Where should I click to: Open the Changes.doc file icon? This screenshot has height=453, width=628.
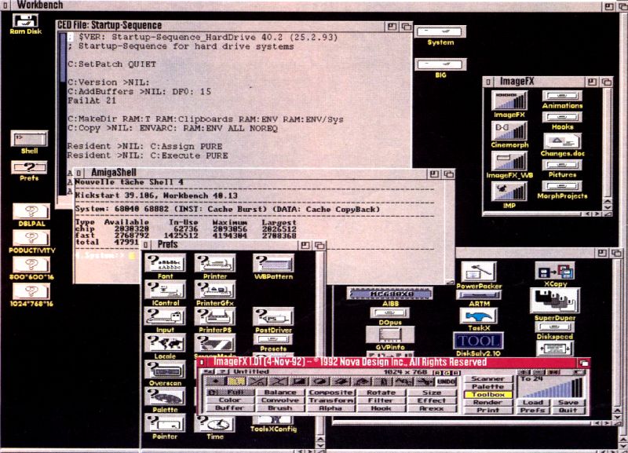coord(562,141)
